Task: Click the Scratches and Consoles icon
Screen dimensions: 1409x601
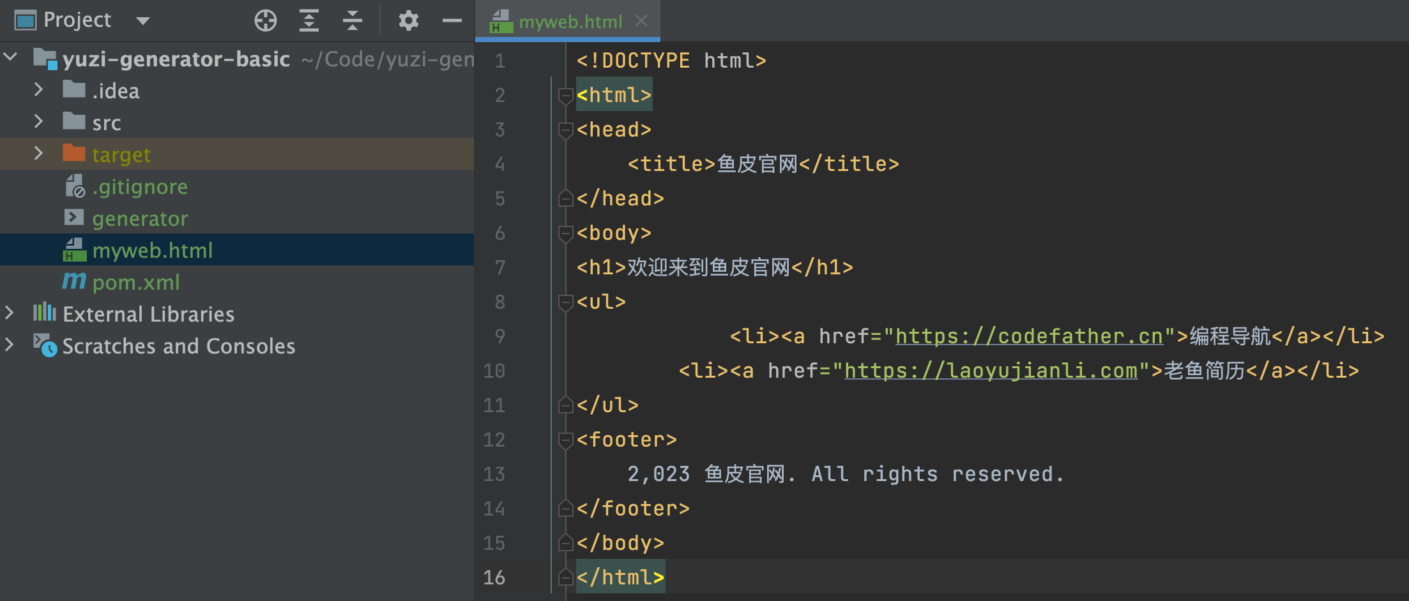Action: point(45,345)
